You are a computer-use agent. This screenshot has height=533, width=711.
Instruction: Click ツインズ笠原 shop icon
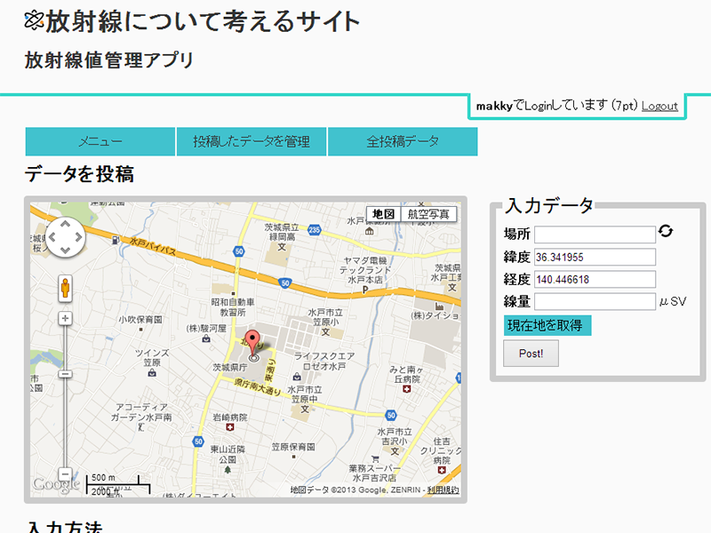coord(152,372)
